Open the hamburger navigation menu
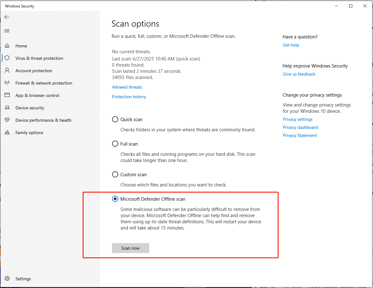This screenshot has width=373, height=288. coord(7,31)
